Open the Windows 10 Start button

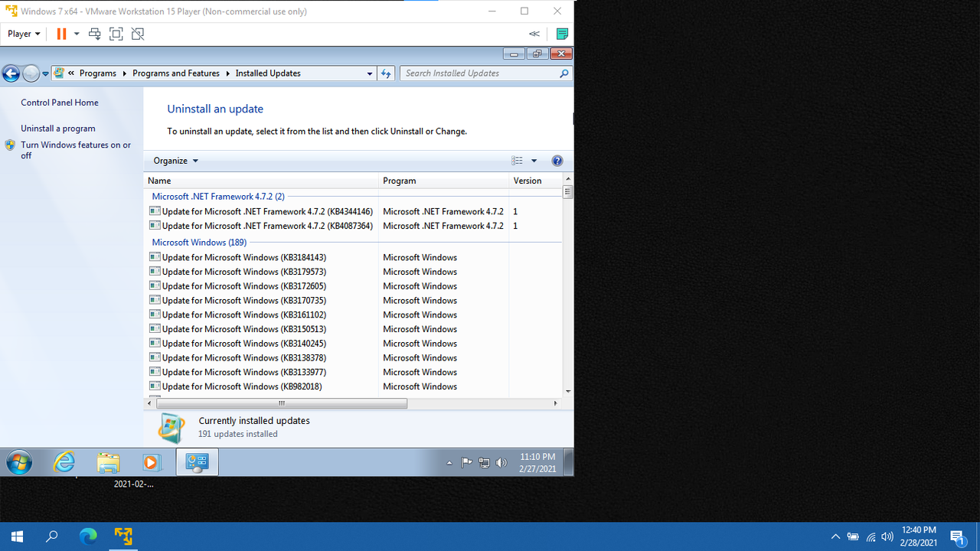[x=17, y=536]
